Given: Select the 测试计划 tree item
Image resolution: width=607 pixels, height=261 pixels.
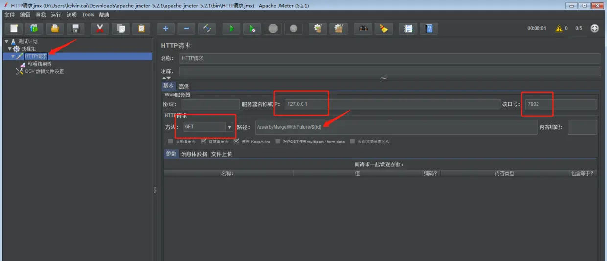Looking at the screenshot, I should (28, 42).
